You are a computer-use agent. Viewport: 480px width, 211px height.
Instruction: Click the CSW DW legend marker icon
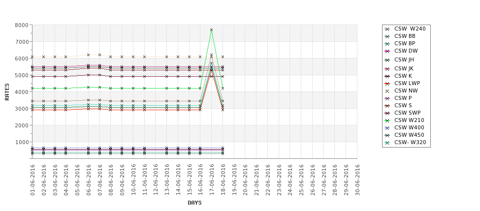387,51
